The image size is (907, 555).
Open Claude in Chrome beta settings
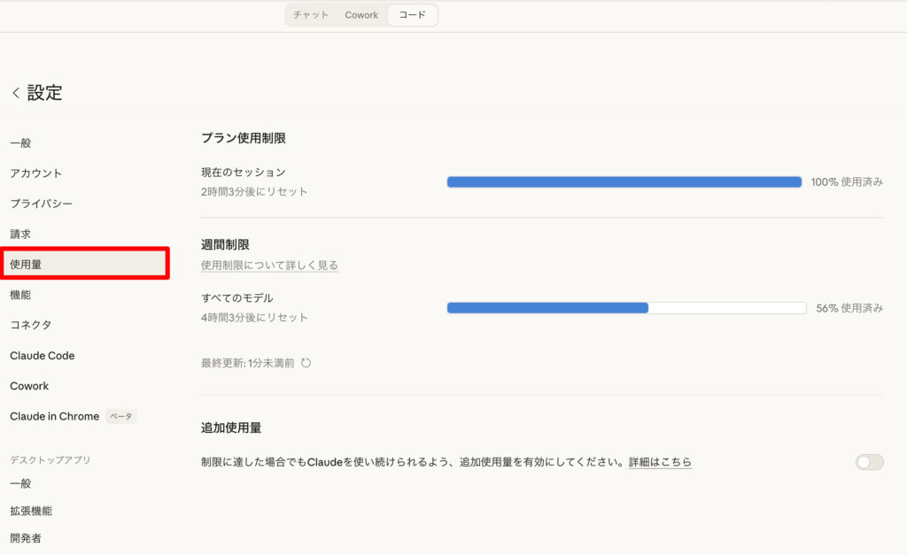pyautogui.click(x=55, y=416)
